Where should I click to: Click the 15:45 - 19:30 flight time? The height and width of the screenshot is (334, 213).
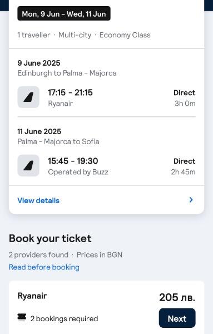73,161
